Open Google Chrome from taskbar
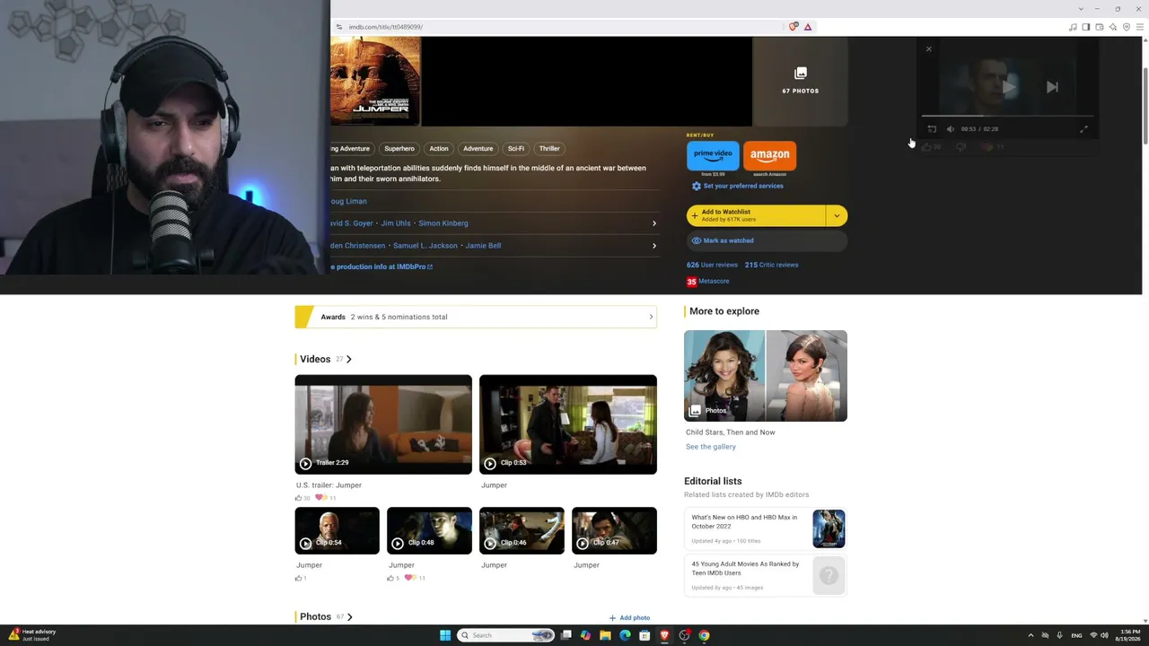1149x646 pixels. 704,635
